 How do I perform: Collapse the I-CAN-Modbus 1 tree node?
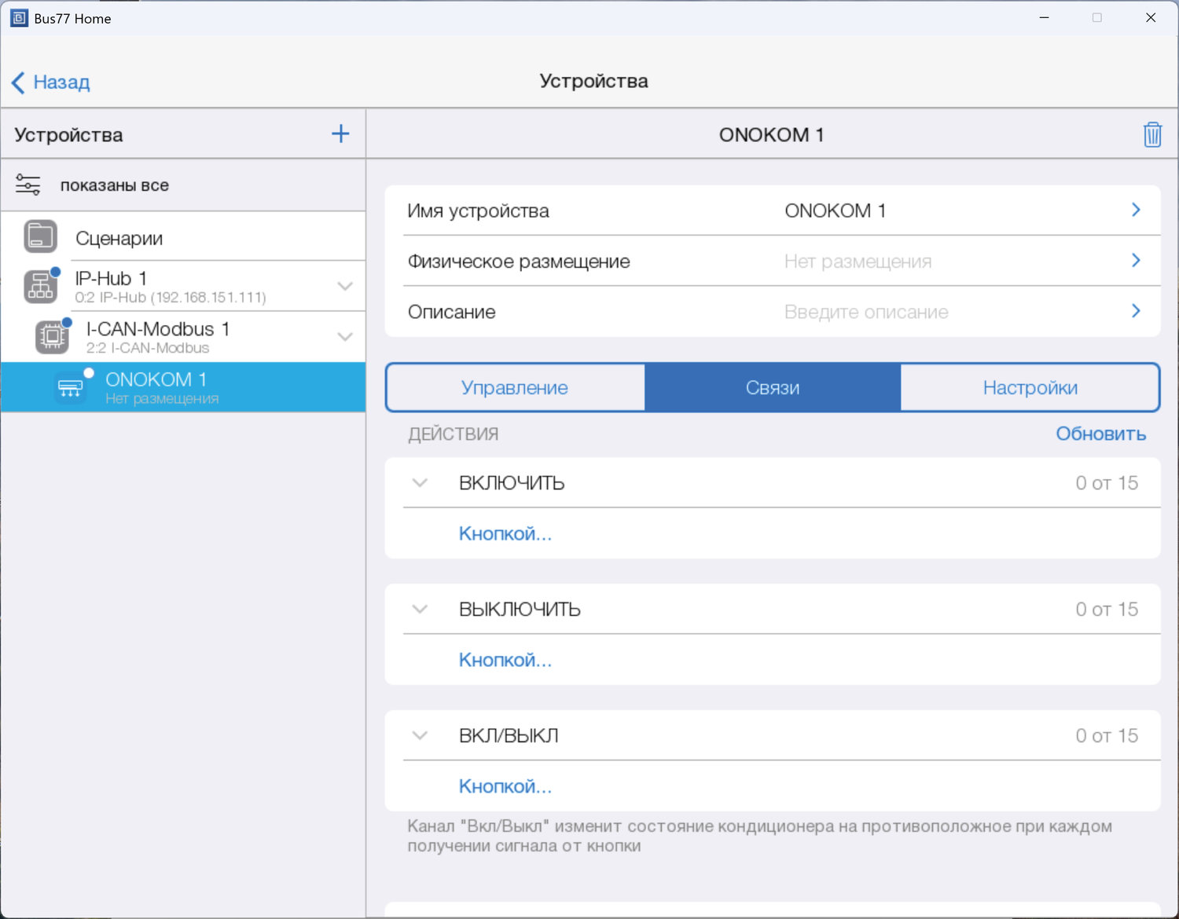point(344,337)
